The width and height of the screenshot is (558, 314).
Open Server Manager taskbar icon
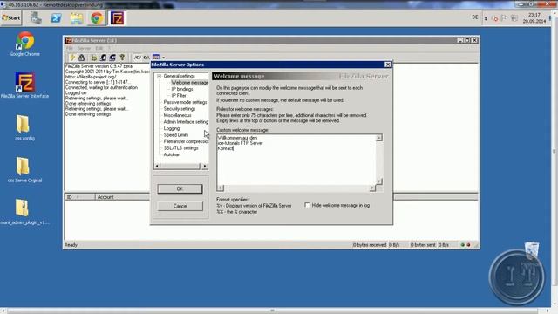36,17
